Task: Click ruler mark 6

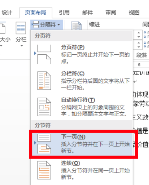Action: click(x=139, y=65)
